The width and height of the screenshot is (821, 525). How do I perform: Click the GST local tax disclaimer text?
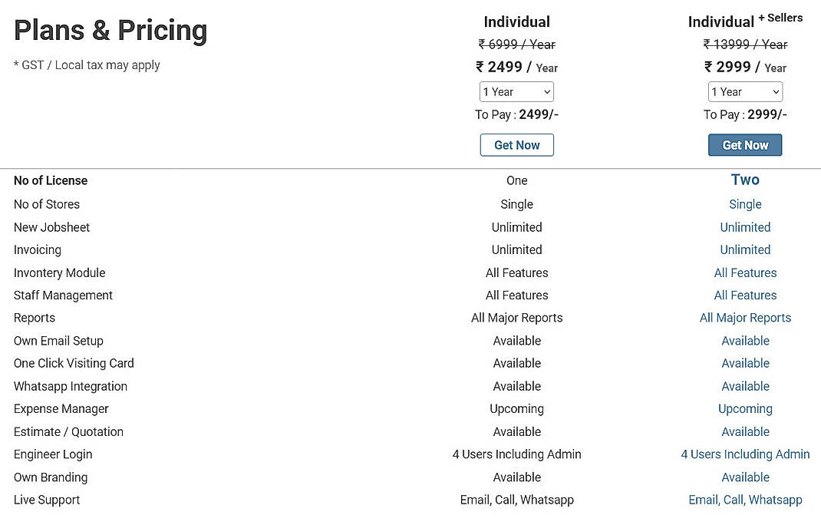click(86, 65)
